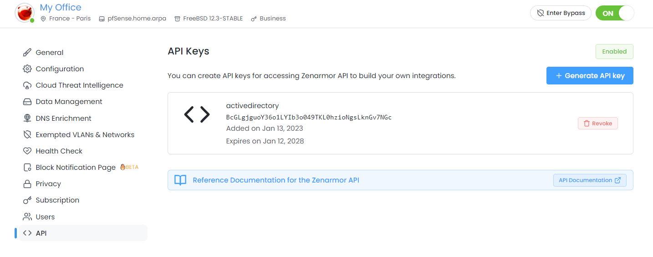
Task: Click the code brackets icon for API menu
Action: pyautogui.click(x=27, y=233)
